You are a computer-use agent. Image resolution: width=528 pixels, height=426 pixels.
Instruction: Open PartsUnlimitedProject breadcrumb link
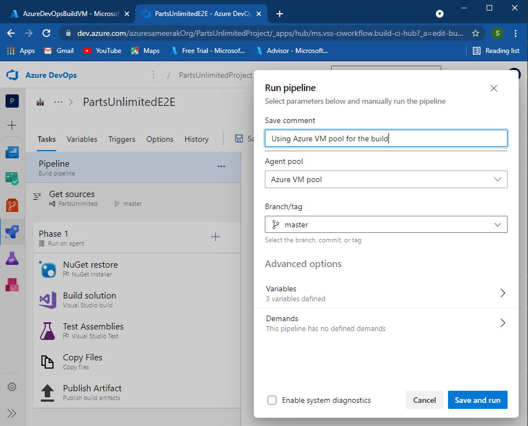(216, 74)
